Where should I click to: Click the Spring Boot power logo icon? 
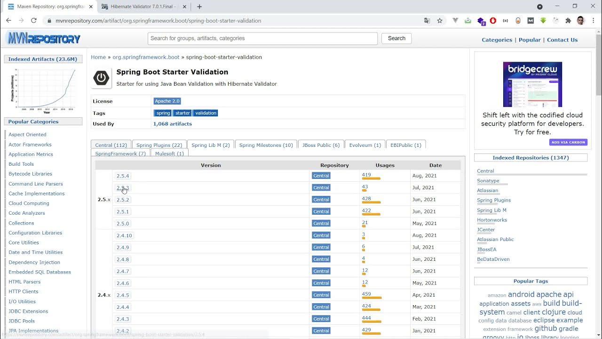tap(101, 78)
